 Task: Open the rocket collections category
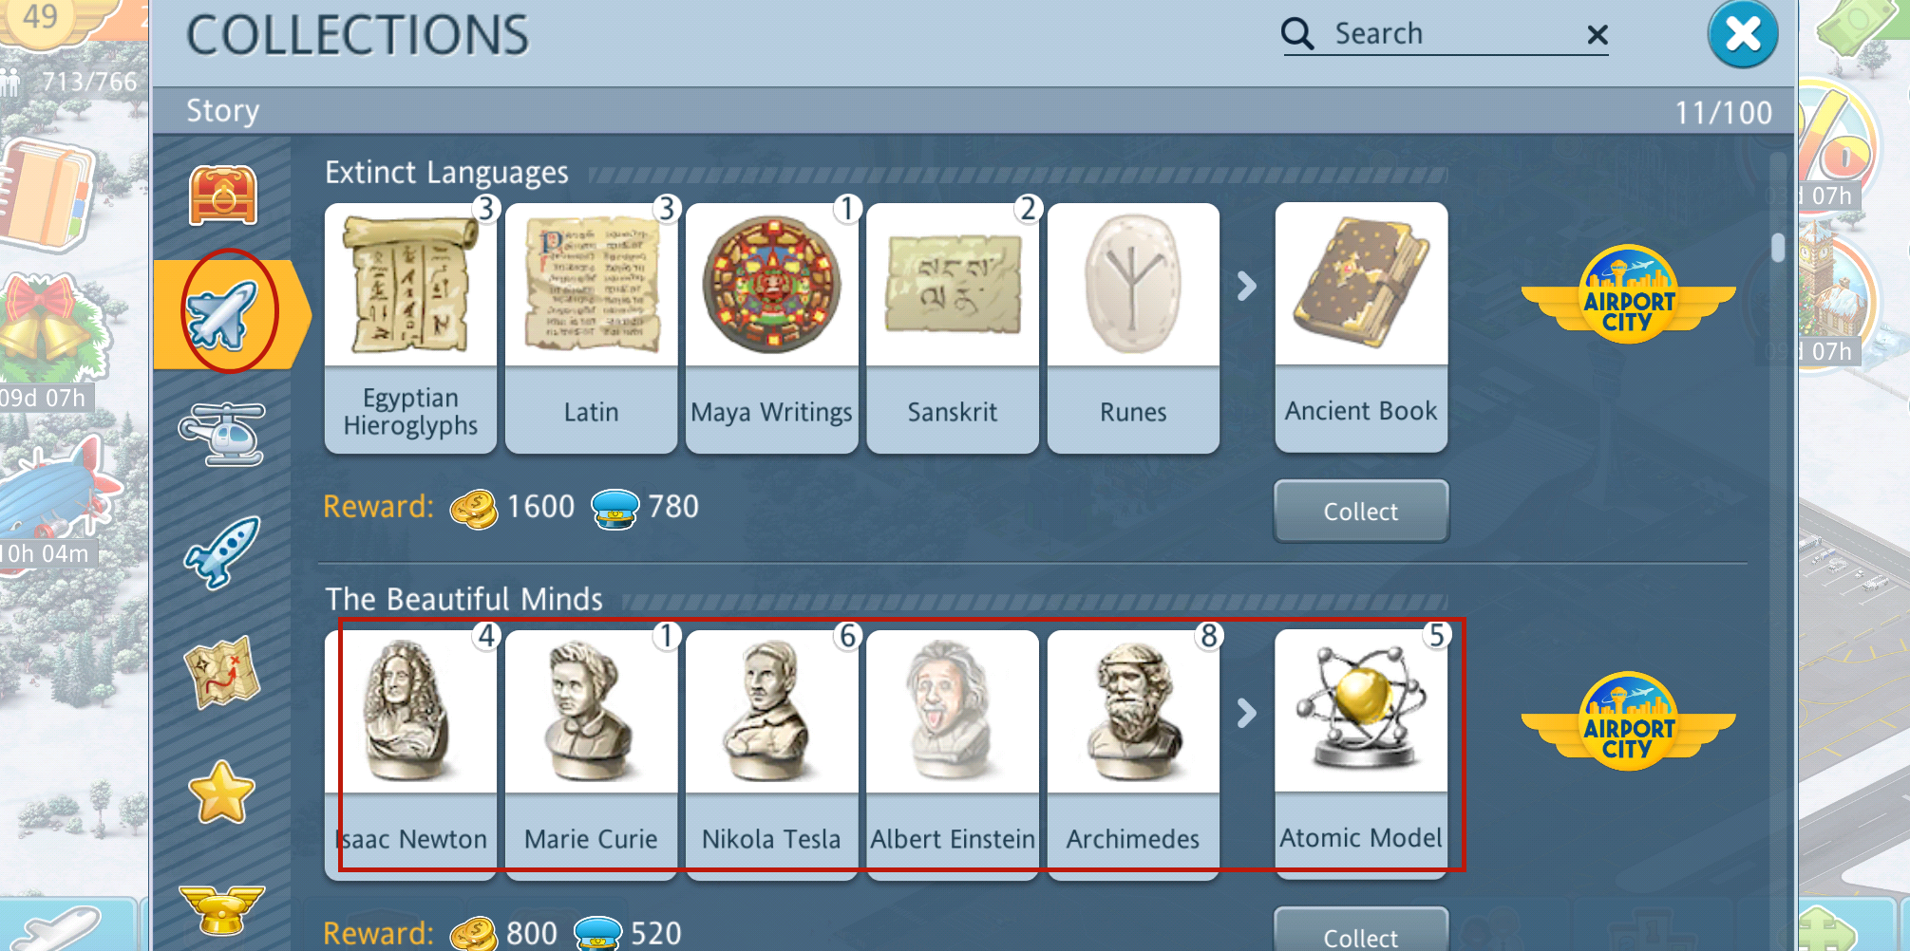pyautogui.click(x=222, y=551)
